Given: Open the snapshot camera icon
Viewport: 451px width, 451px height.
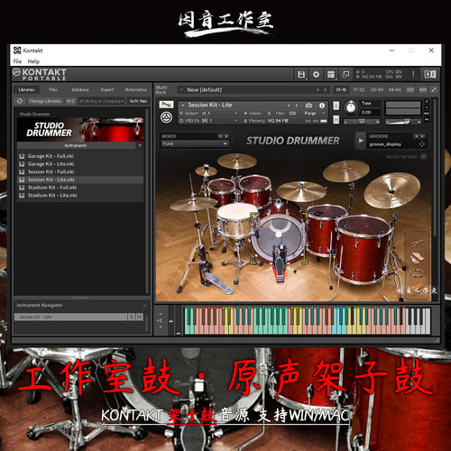Looking at the screenshot, I should coord(308,106).
